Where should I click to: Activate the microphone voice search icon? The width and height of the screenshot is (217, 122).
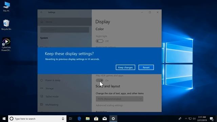[x=63, y=119]
